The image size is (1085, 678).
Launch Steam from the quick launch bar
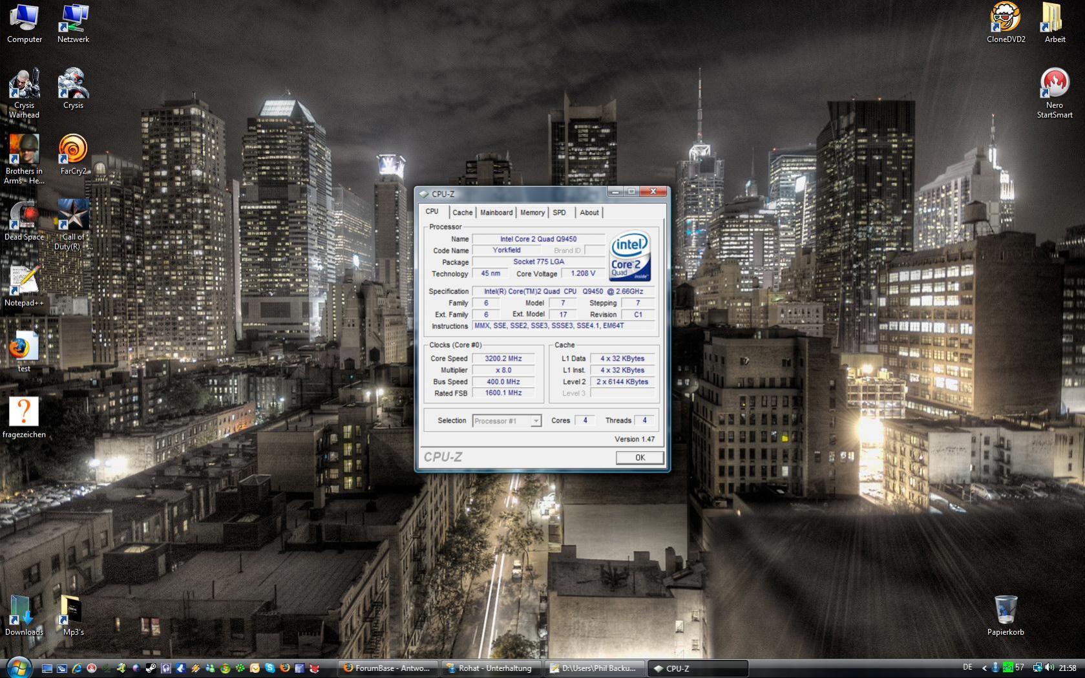[151, 668]
